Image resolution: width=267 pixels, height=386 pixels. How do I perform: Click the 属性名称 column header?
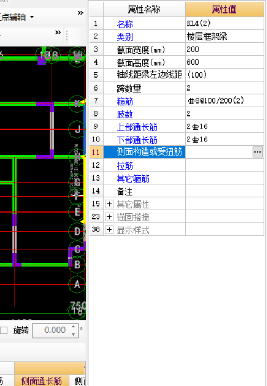pyautogui.click(x=144, y=9)
